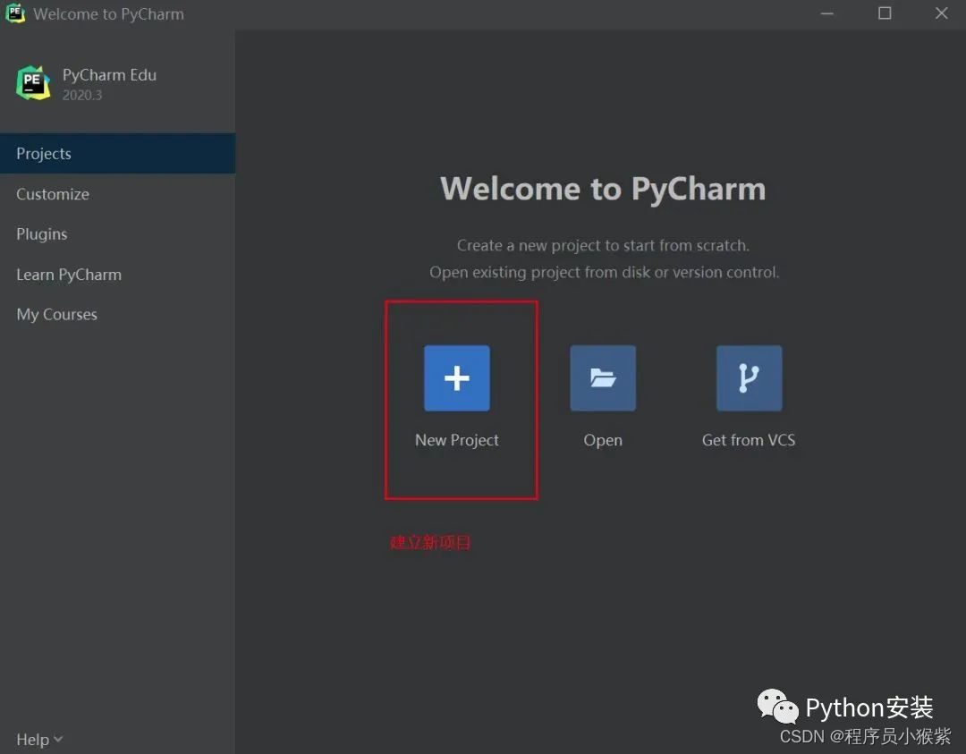Expand the chevron next to Help
The height and width of the screenshot is (754, 966).
(x=58, y=739)
